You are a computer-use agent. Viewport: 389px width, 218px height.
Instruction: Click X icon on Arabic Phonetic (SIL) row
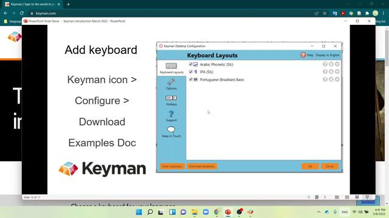[x=331, y=64]
